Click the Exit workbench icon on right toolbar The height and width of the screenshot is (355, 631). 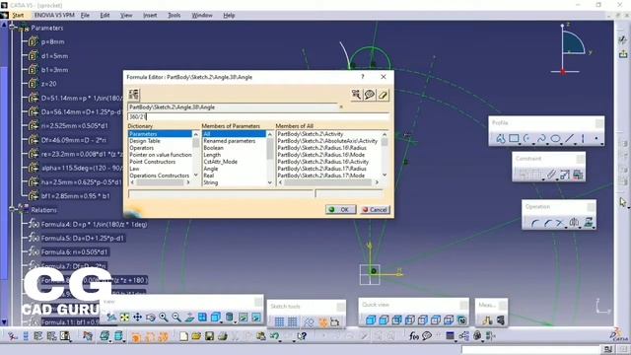click(623, 53)
